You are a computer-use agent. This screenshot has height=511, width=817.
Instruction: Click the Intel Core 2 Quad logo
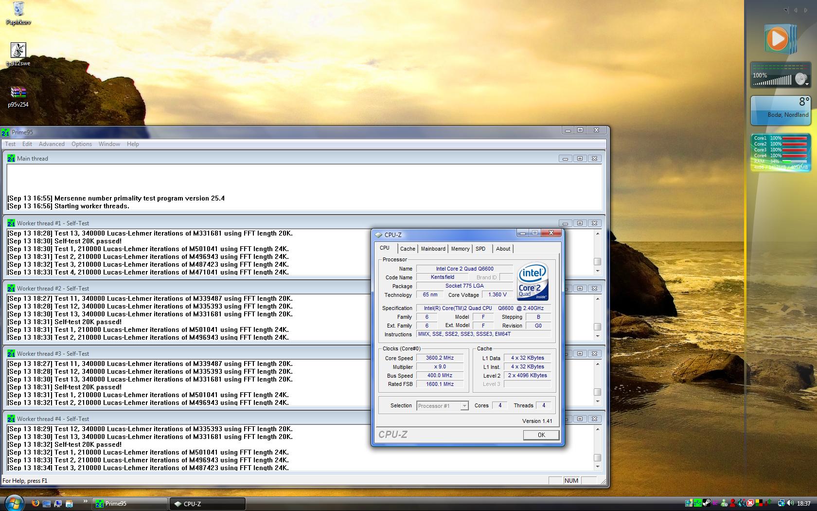(533, 282)
